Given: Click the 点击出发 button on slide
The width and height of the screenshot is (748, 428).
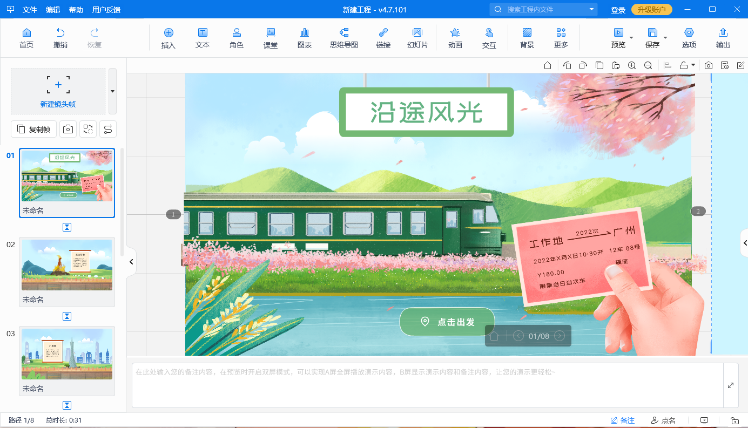Looking at the screenshot, I should (x=447, y=322).
